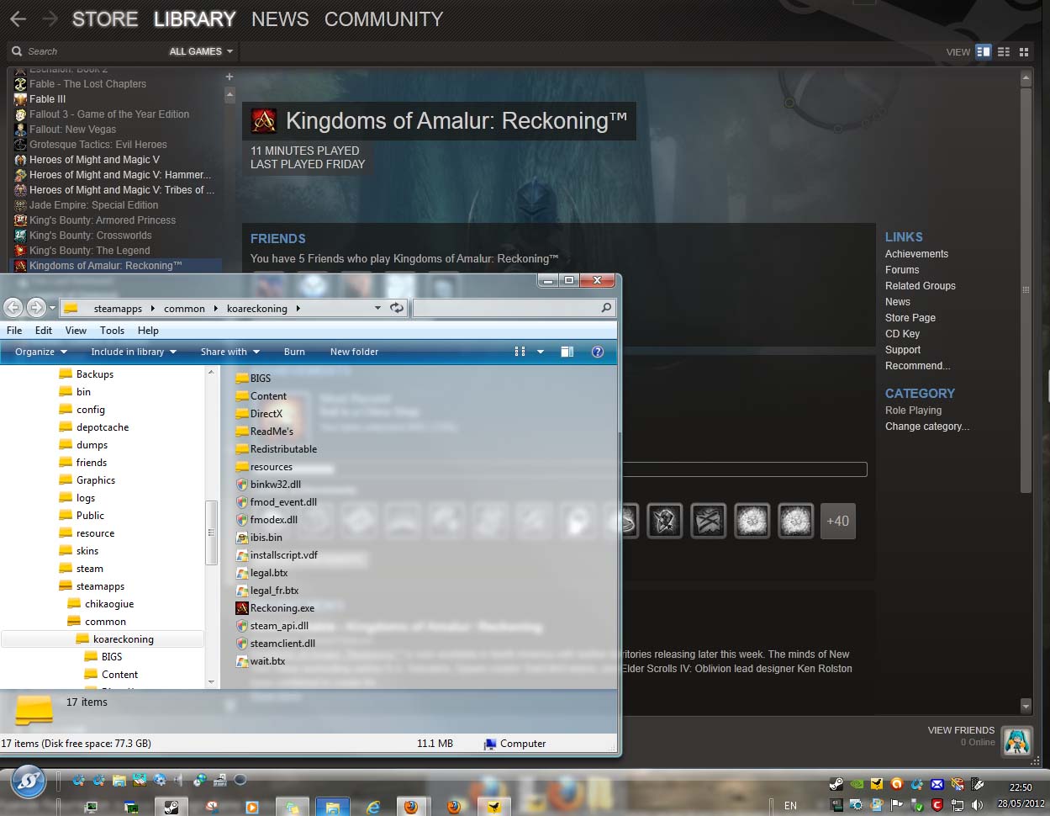Select the Reckoning.exe file
Viewport: 1050px width, 816px height.
[x=275, y=608]
